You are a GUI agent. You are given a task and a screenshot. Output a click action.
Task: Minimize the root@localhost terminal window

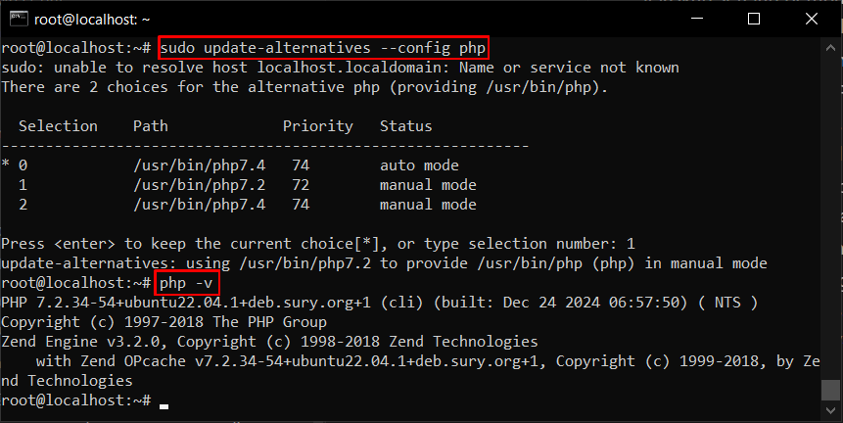(x=697, y=19)
